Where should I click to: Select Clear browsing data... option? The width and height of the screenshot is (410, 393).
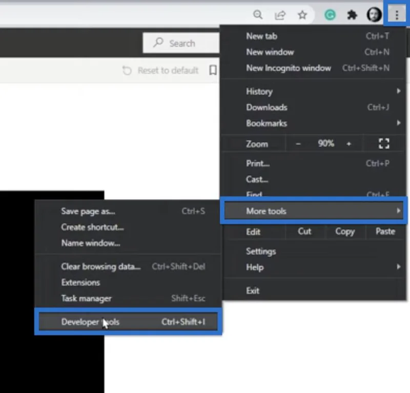[x=128, y=266]
